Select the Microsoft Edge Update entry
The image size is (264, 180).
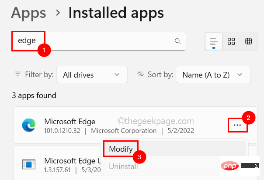point(57,164)
